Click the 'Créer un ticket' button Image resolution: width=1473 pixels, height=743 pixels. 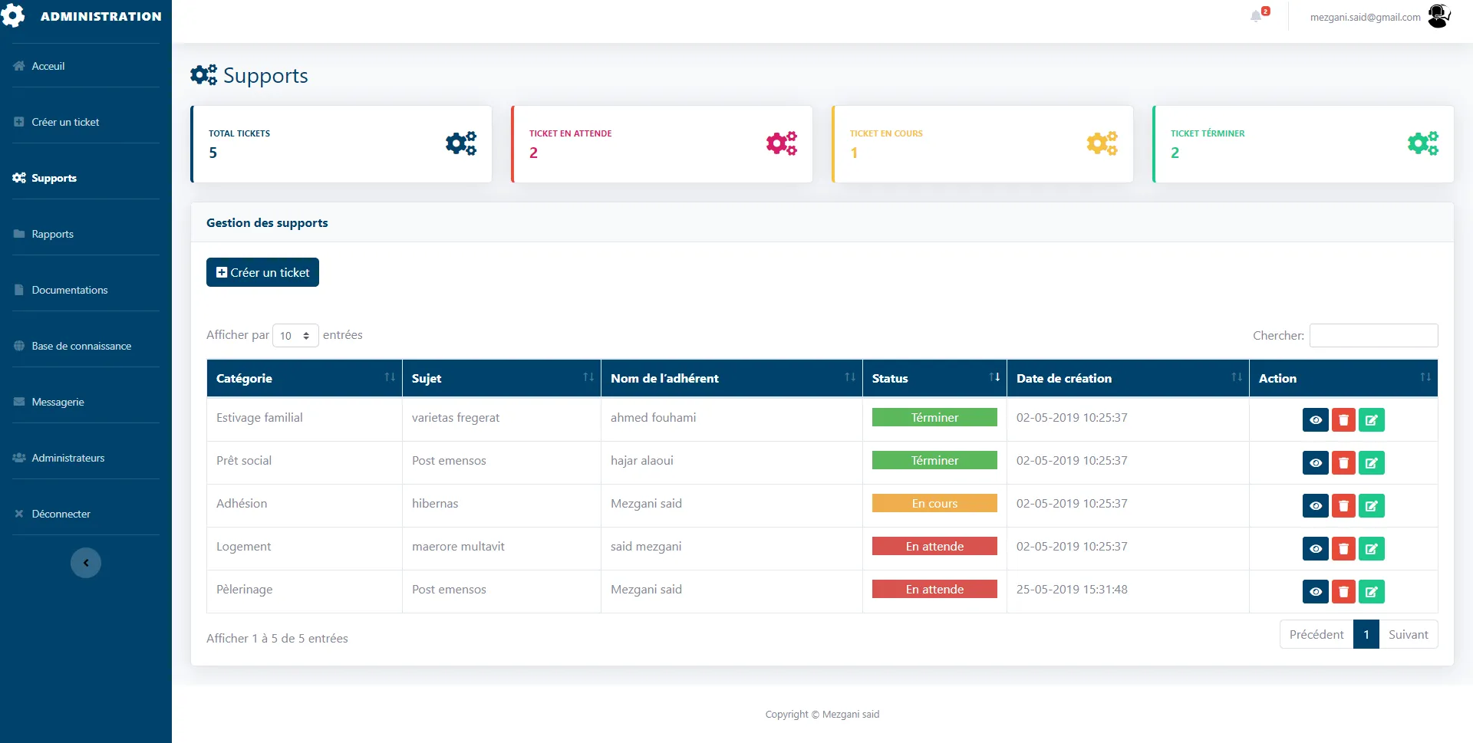pyautogui.click(x=262, y=272)
